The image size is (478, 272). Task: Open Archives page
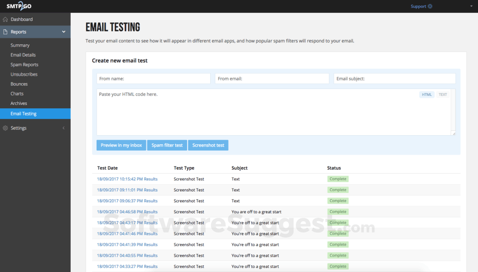18,103
